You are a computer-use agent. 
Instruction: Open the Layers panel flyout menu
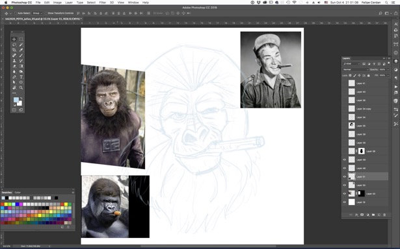coord(389,58)
